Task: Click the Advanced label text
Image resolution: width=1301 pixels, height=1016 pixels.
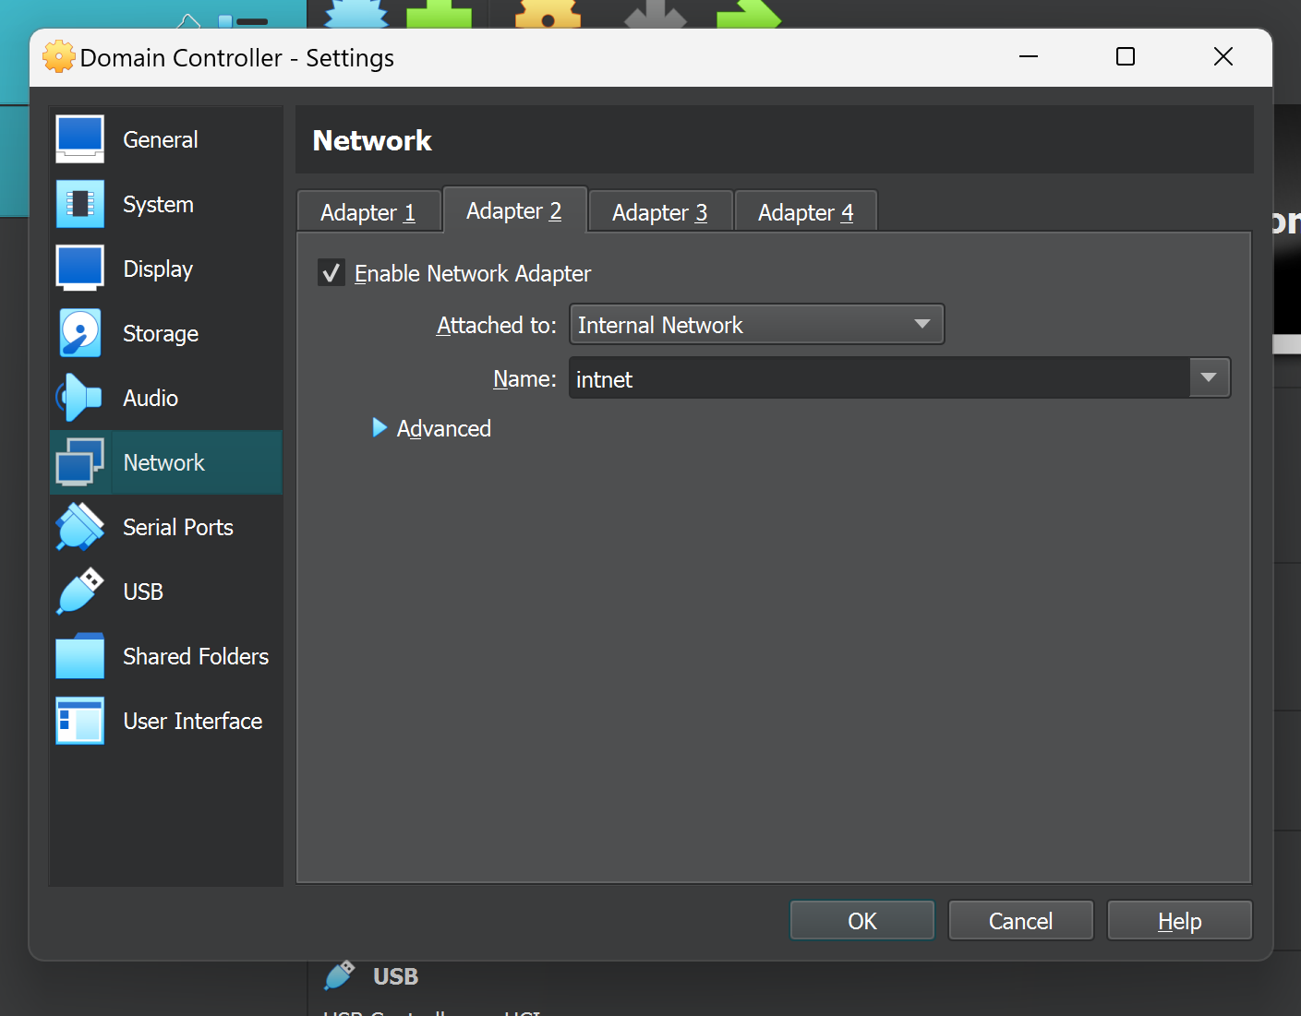Action: (x=444, y=428)
